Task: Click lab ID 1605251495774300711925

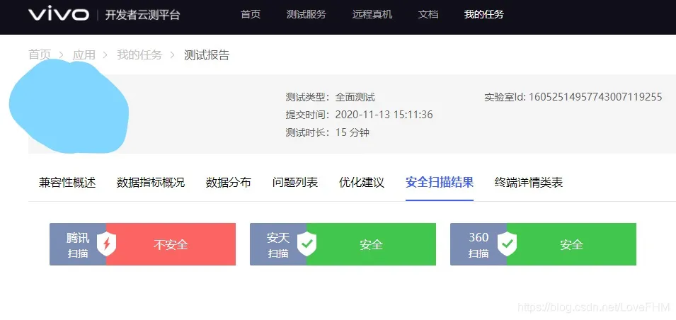Action: click(595, 97)
